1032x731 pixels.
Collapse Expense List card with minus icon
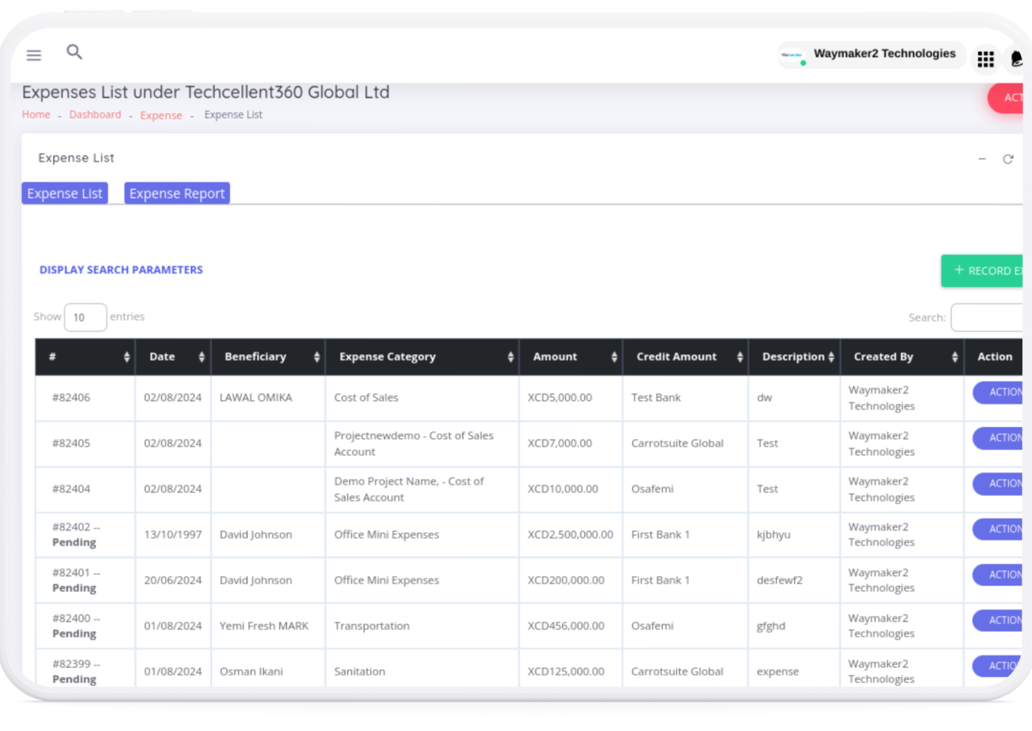[x=982, y=159]
